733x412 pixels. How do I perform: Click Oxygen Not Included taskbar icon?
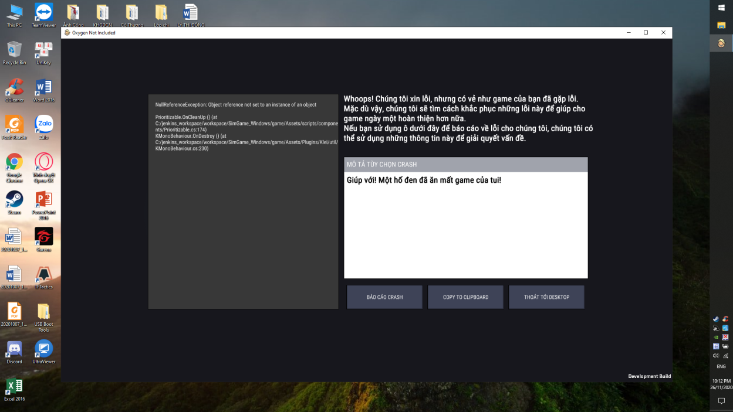coord(721,43)
